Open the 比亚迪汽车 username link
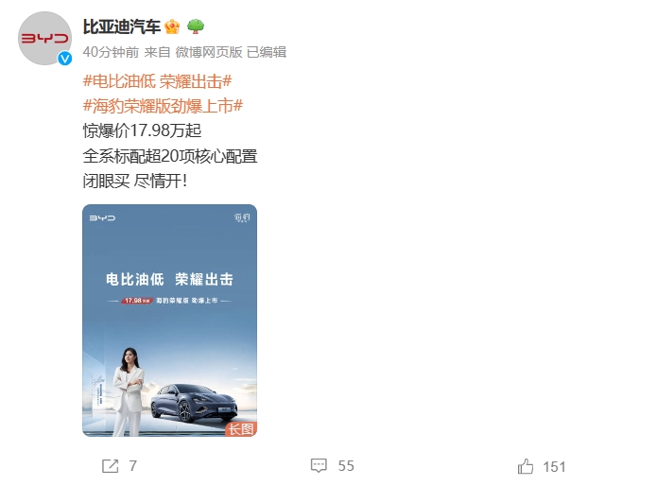 coord(122,26)
